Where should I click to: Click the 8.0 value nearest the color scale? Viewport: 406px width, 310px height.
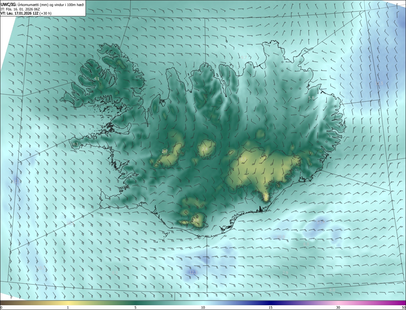click(332, 290)
